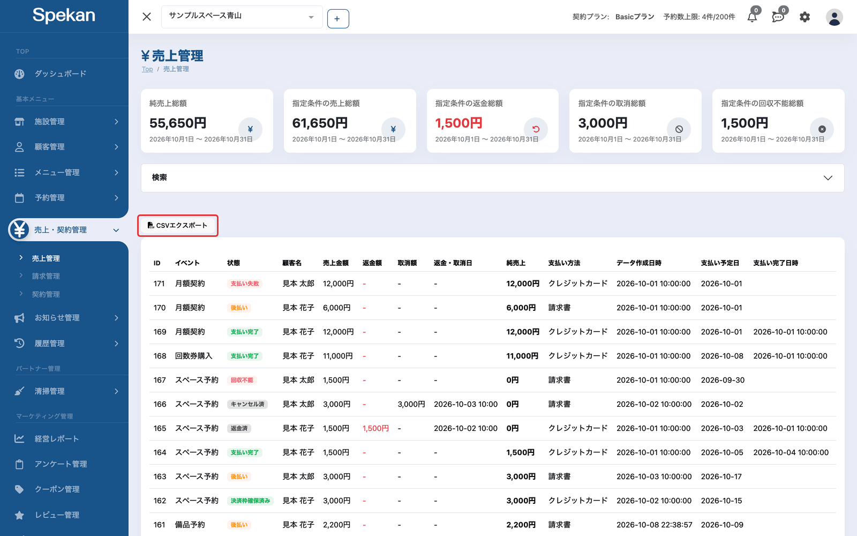Click the 返金済 status badge in row 165
857x536 pixels.
coord(239,428)
